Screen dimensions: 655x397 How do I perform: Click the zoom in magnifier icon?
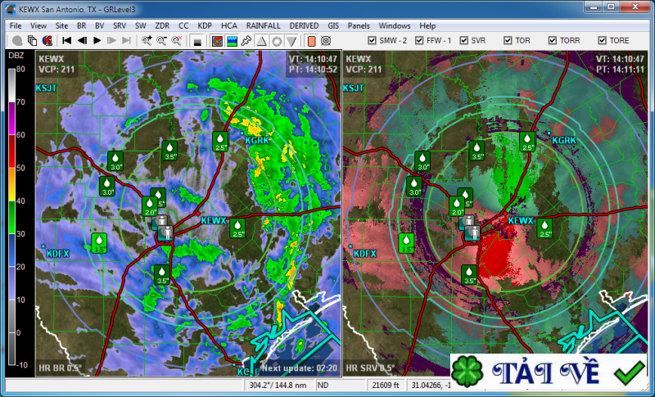(x=147, y=40)
